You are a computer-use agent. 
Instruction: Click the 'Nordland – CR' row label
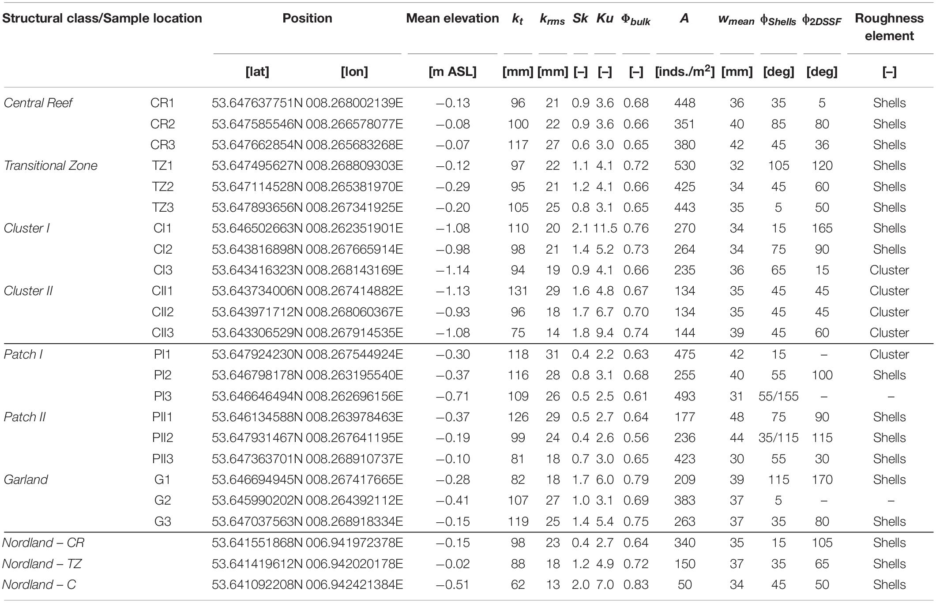tap(43, 543)
